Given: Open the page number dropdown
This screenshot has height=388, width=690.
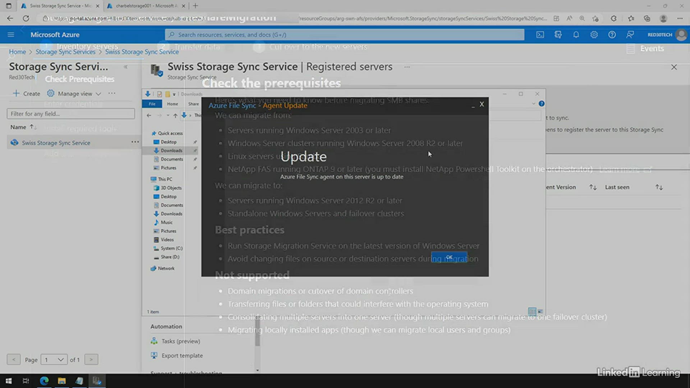Looking at the screenshot, I should 54,360.
